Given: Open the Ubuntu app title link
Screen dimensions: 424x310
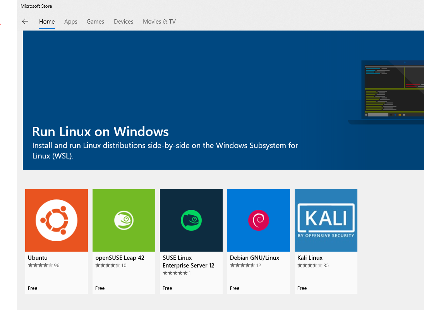Looking at the screenshot, I should [38, 257].
